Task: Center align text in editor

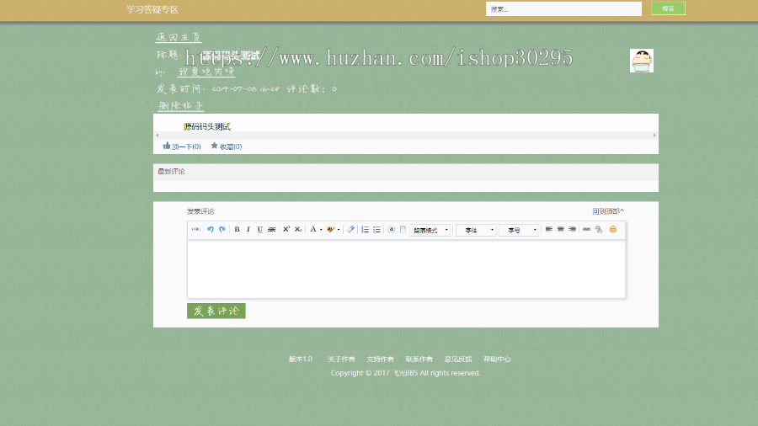Action: coord(561,230)
